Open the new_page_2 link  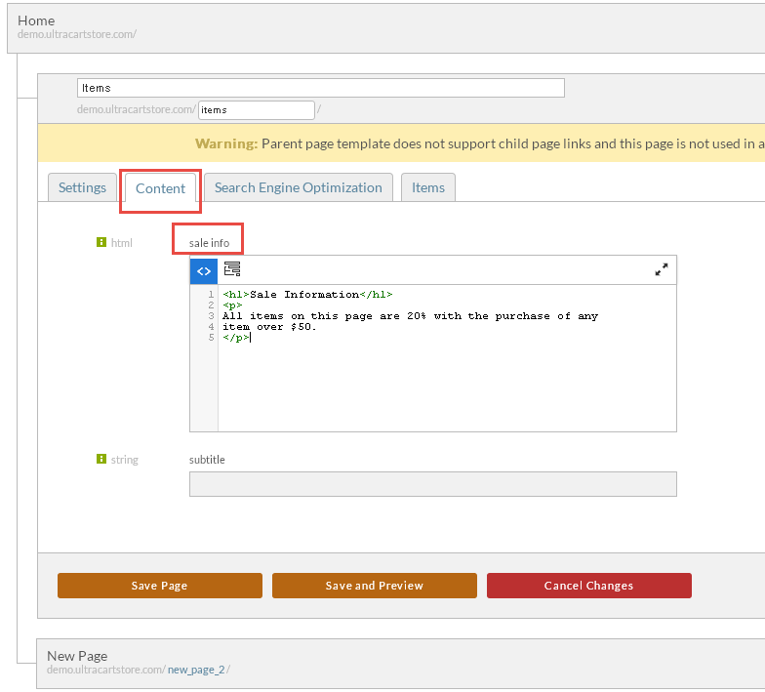pyautogui.click(x=196, y=670)
